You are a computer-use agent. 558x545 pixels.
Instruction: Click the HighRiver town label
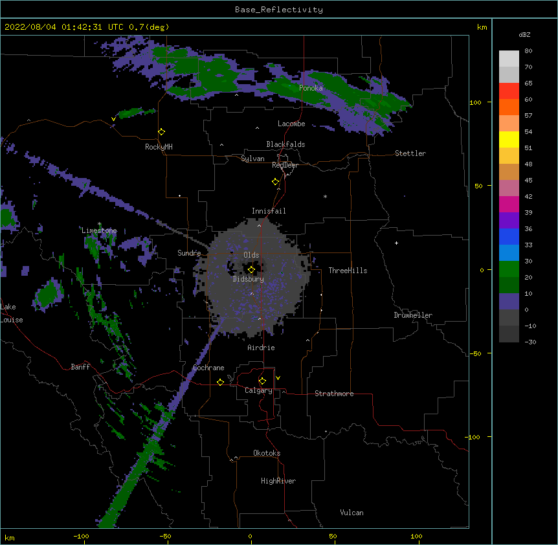coord(278,481)
